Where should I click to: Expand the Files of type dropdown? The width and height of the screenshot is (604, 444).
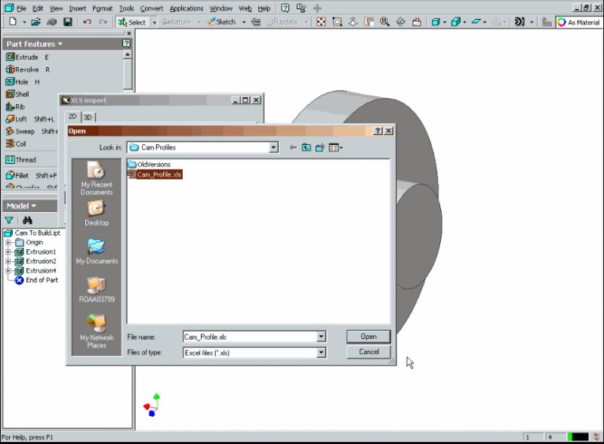pyautogui.click(x=321, y=353)
